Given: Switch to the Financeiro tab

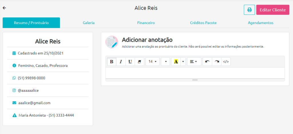Looking at the screenshot, I should [146, 23].
